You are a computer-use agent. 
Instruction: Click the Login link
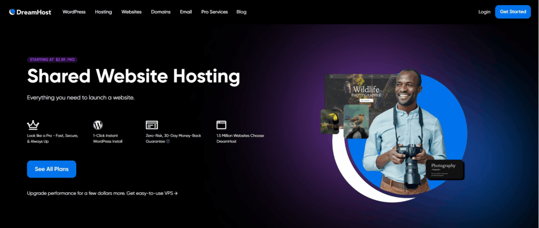[x=484, y=12]
